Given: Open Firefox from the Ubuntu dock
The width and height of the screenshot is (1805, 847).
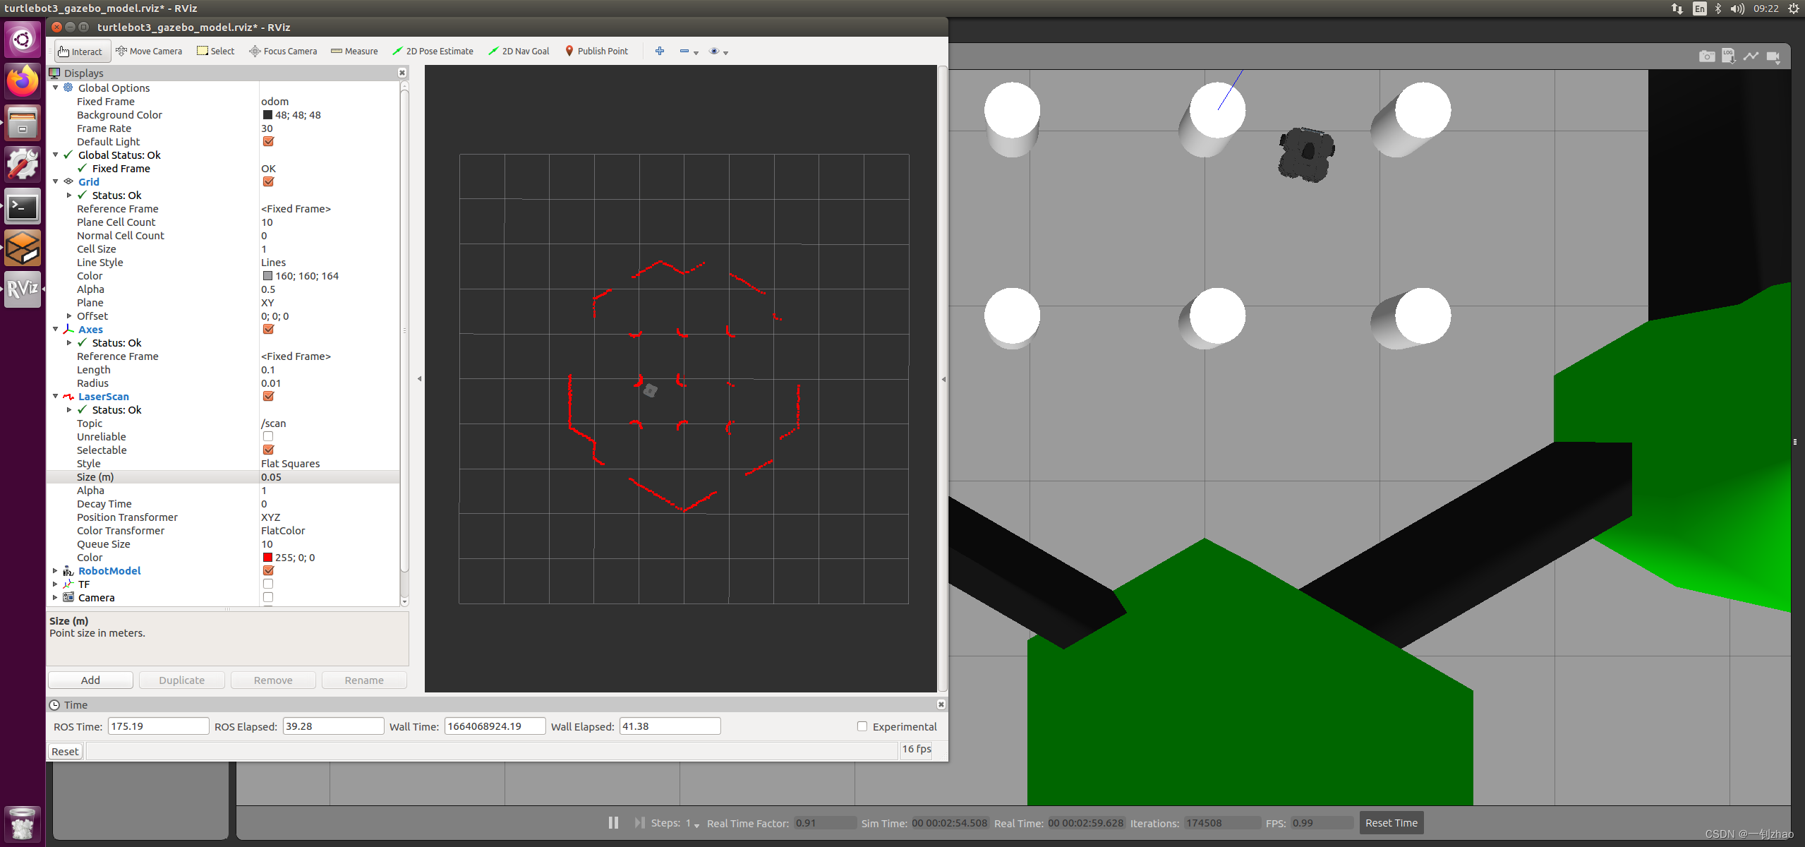Looking at the screenshot, I should 23,82.
